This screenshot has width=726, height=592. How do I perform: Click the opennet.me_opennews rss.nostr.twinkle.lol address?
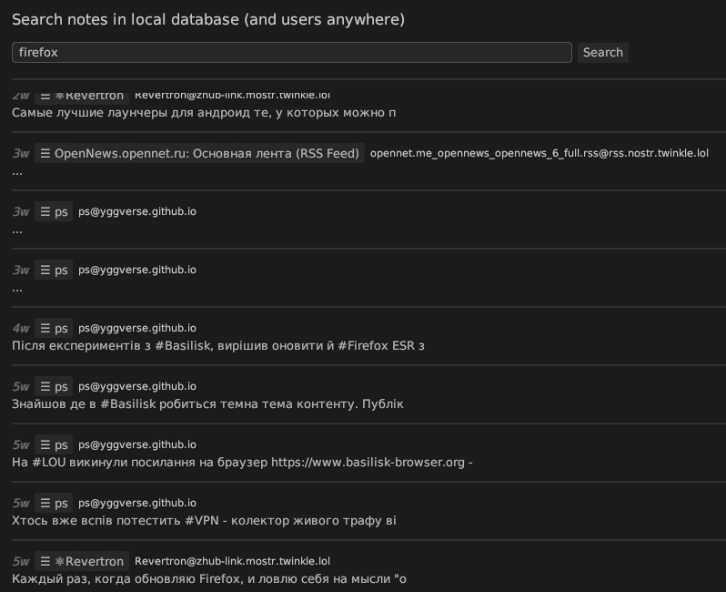pyautogui.click(x=539, y=153)
